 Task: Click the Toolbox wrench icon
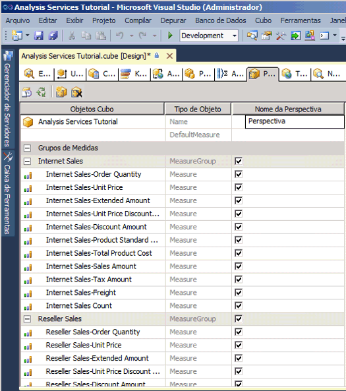click(281, 36)
